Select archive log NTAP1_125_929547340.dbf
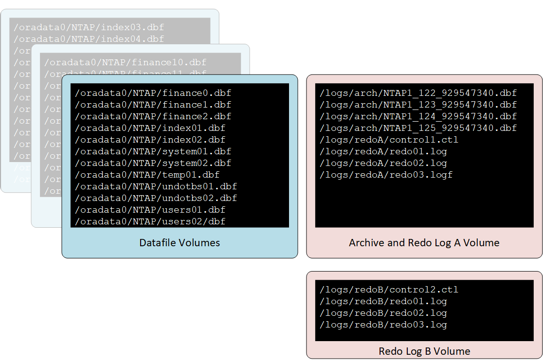 click(x=418, y=128)
